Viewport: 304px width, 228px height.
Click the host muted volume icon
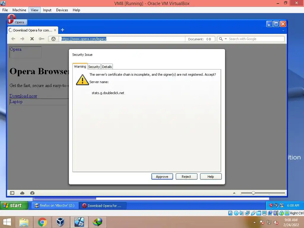pos(276,222)
